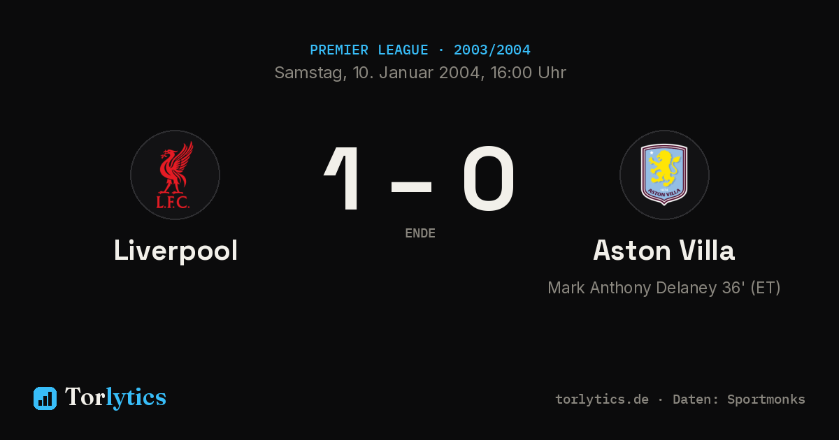Image resolution: width=839 pixels, height=440 pixels.
Task: Click the Premier League 2003/2004 heading
Action: (x=419, y=50)
